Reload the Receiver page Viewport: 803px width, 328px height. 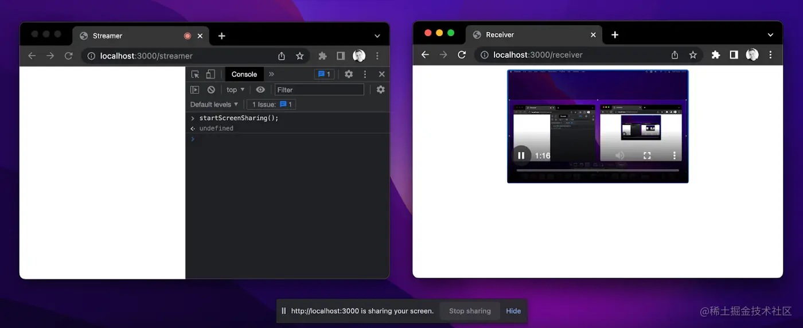[x=462, y=54]
